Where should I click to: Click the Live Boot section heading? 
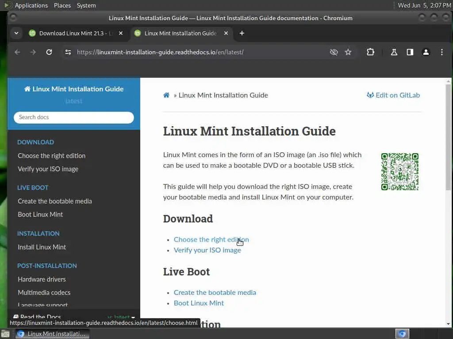click(x=186, y=272)
